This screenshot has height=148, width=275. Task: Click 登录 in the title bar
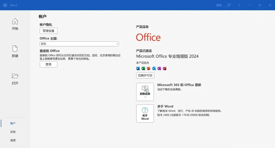pyautogui.click(x=219, y=5)
